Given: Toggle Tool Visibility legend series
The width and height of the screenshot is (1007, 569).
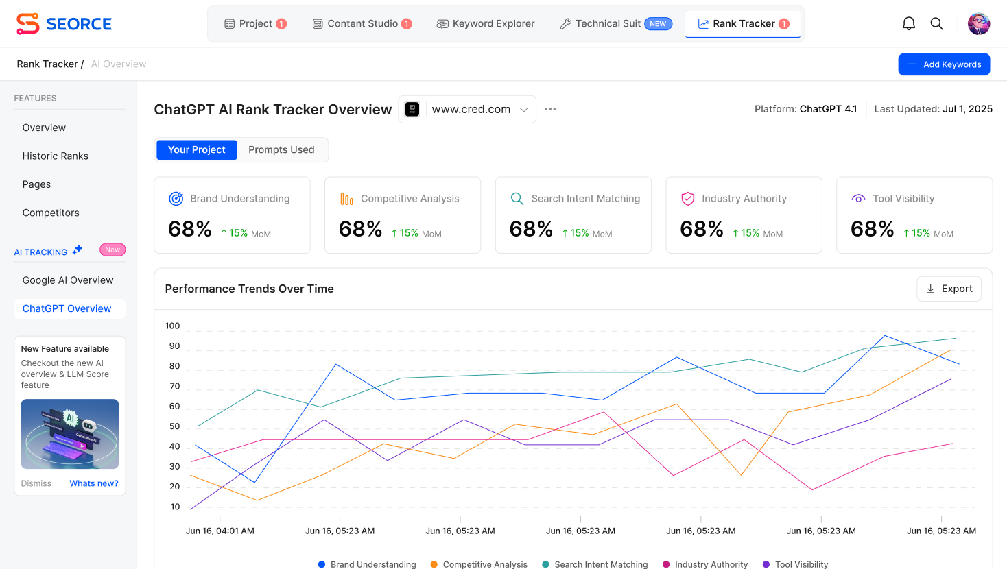Looking at the screenshot, I should coord(795,564).
